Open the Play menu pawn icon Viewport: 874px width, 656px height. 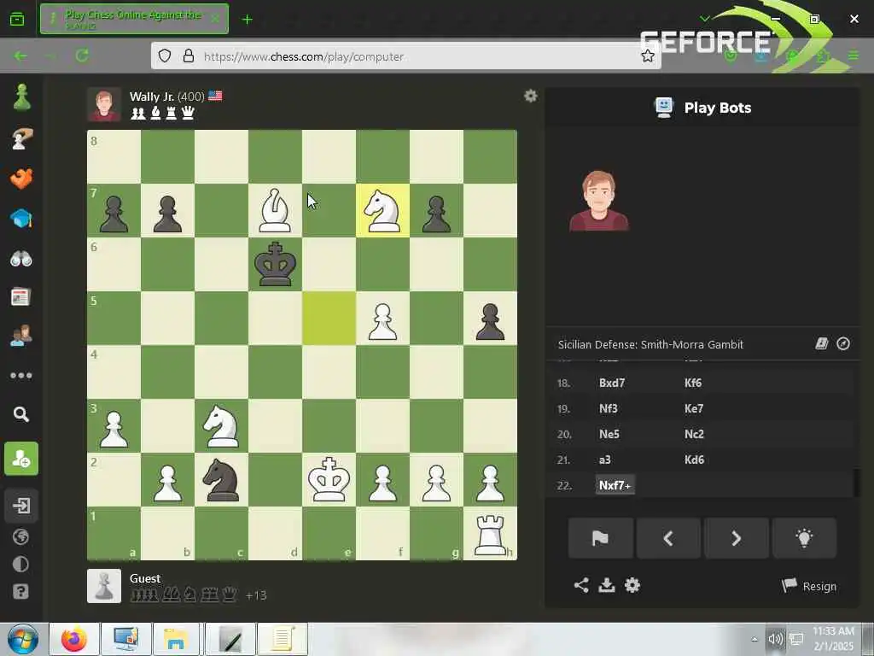[21, 98]
